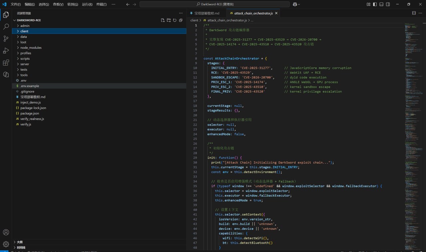Screen dimensions: 426x252
Task: Open the Accounts menu icon
Action: click(6, 232)
